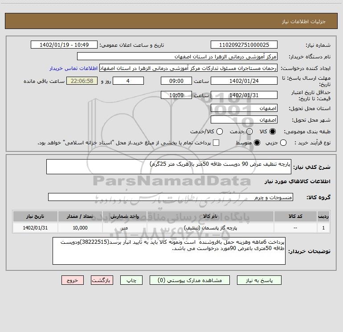Click the شرح کلی نیاز description box

point(169,167)
